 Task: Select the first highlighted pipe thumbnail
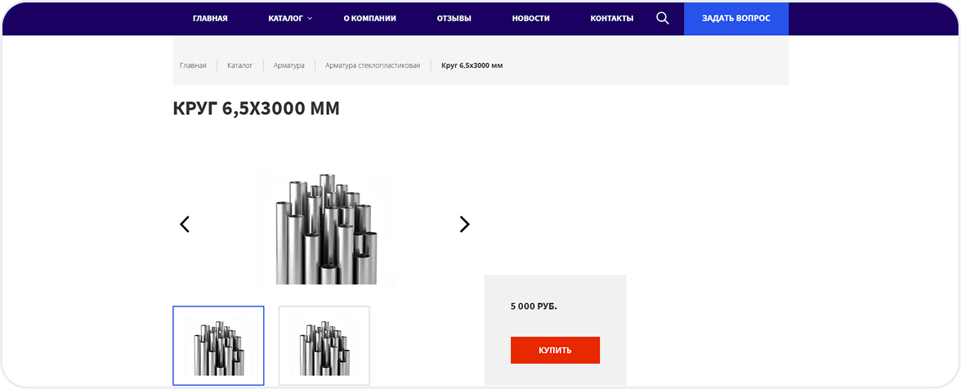tap(218, 345)
